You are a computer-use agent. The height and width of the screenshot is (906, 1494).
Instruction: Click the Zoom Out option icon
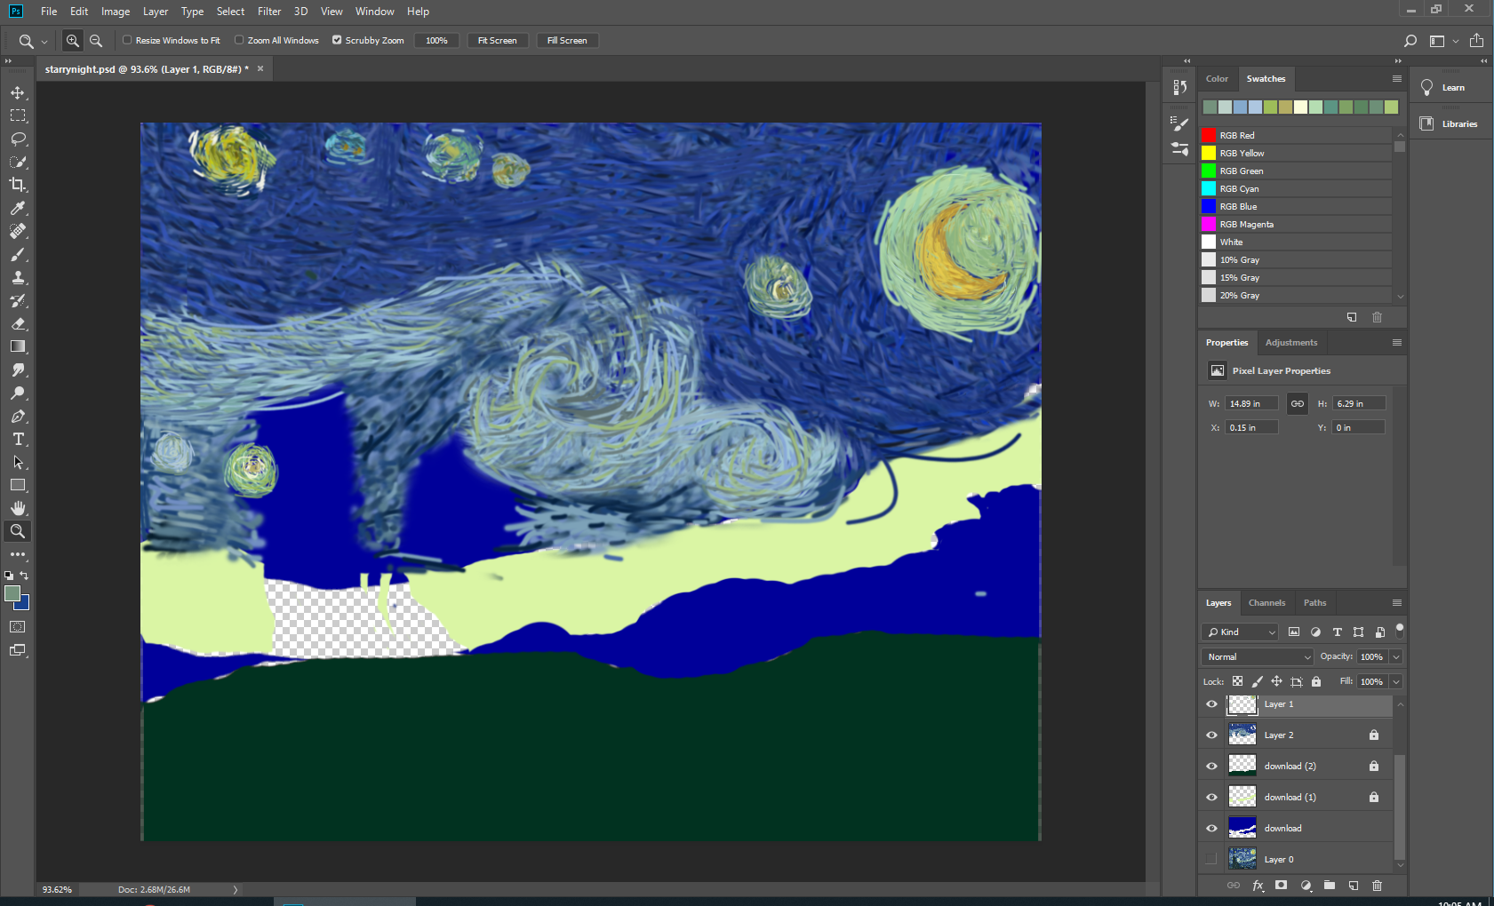(x=96, y=41)
